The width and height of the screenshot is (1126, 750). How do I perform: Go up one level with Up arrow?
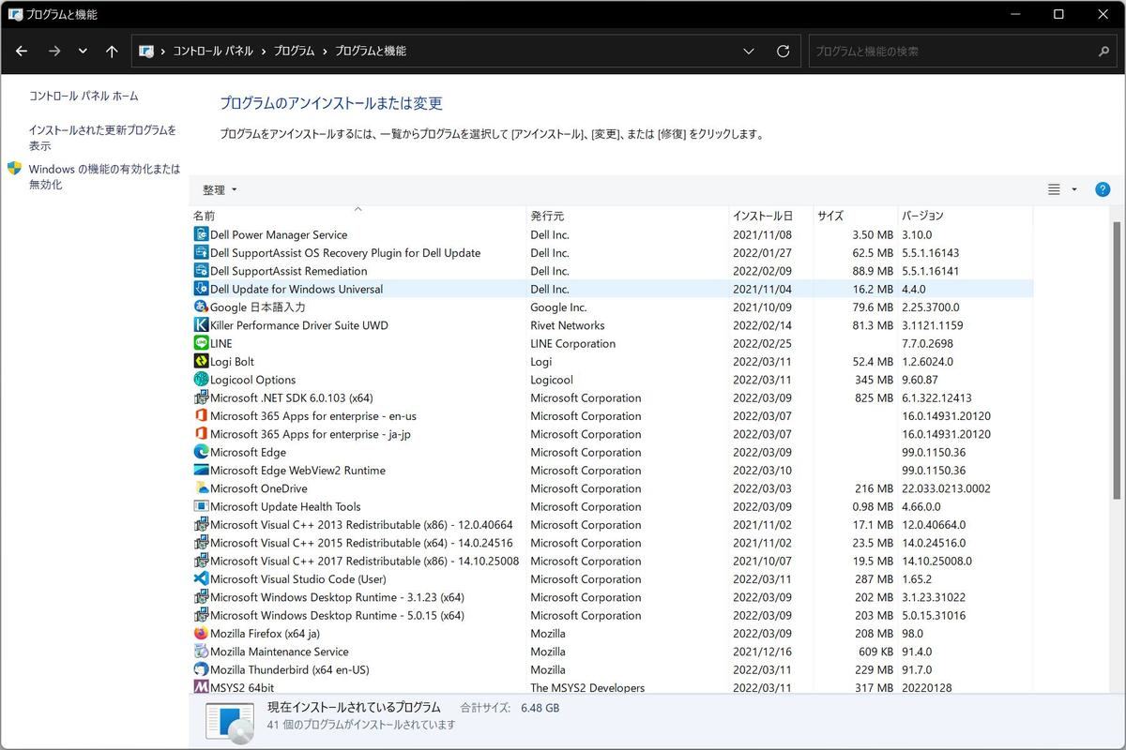pos(112,52)
